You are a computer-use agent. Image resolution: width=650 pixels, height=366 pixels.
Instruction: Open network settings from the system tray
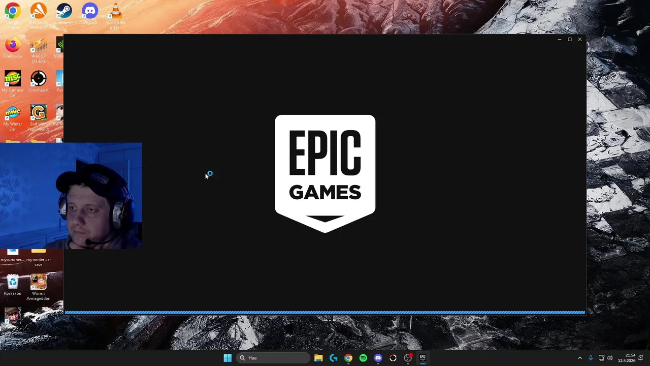point(601,358)
